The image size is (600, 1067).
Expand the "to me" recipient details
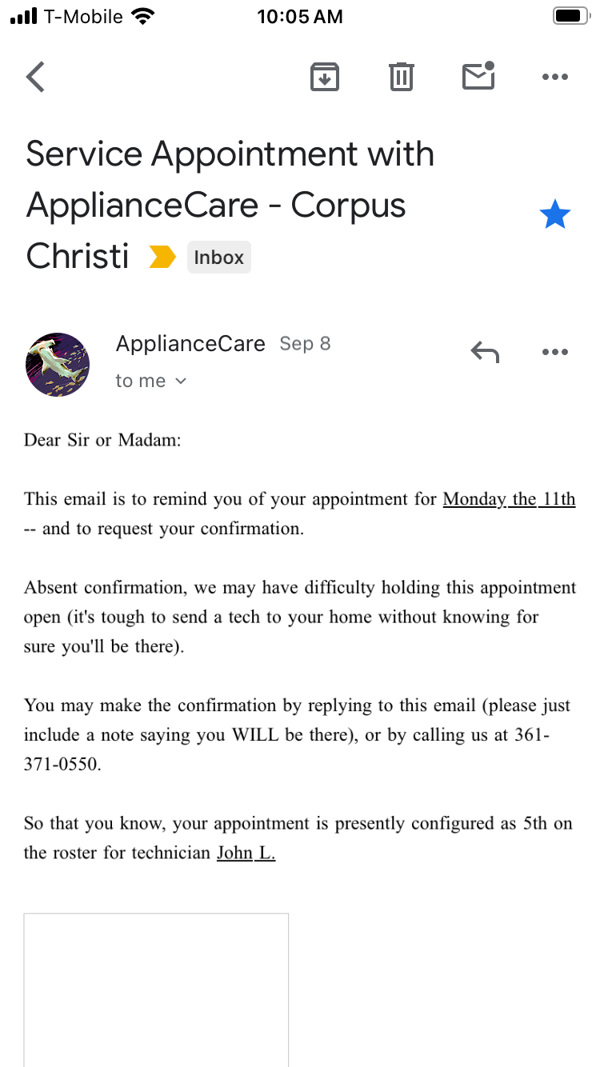[x=151, y=381]
